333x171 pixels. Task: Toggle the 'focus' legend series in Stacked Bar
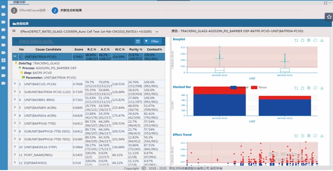tap(259, 87)
